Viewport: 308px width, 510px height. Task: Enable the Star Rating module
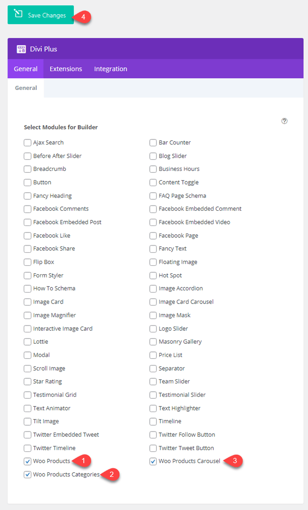pyautogui.click(x=27, y=381)
